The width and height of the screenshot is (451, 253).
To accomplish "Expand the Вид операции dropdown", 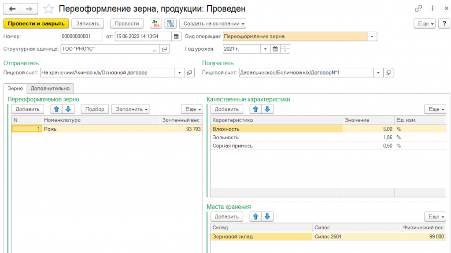I will pyautogui.click(x=372, y=37).
